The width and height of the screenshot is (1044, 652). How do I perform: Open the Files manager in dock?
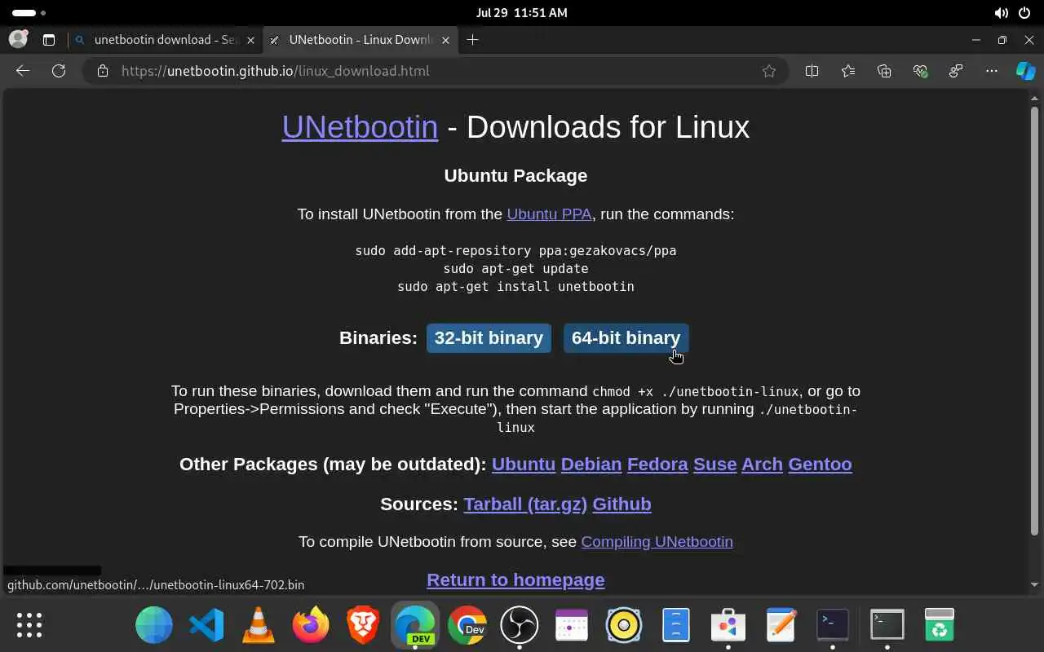(x=676, y=625)
